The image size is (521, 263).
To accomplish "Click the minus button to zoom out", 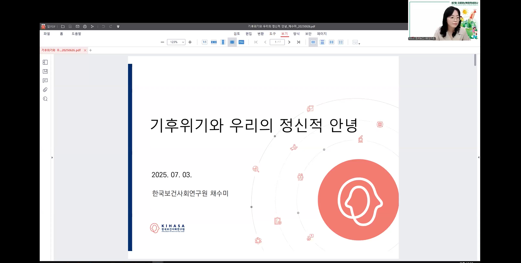I will click(162, 42).
